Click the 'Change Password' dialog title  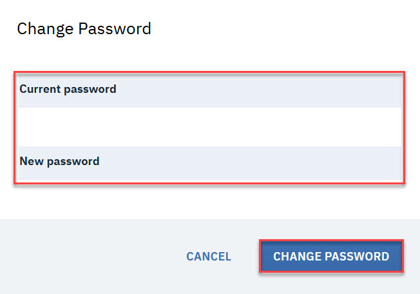[84, 29]
